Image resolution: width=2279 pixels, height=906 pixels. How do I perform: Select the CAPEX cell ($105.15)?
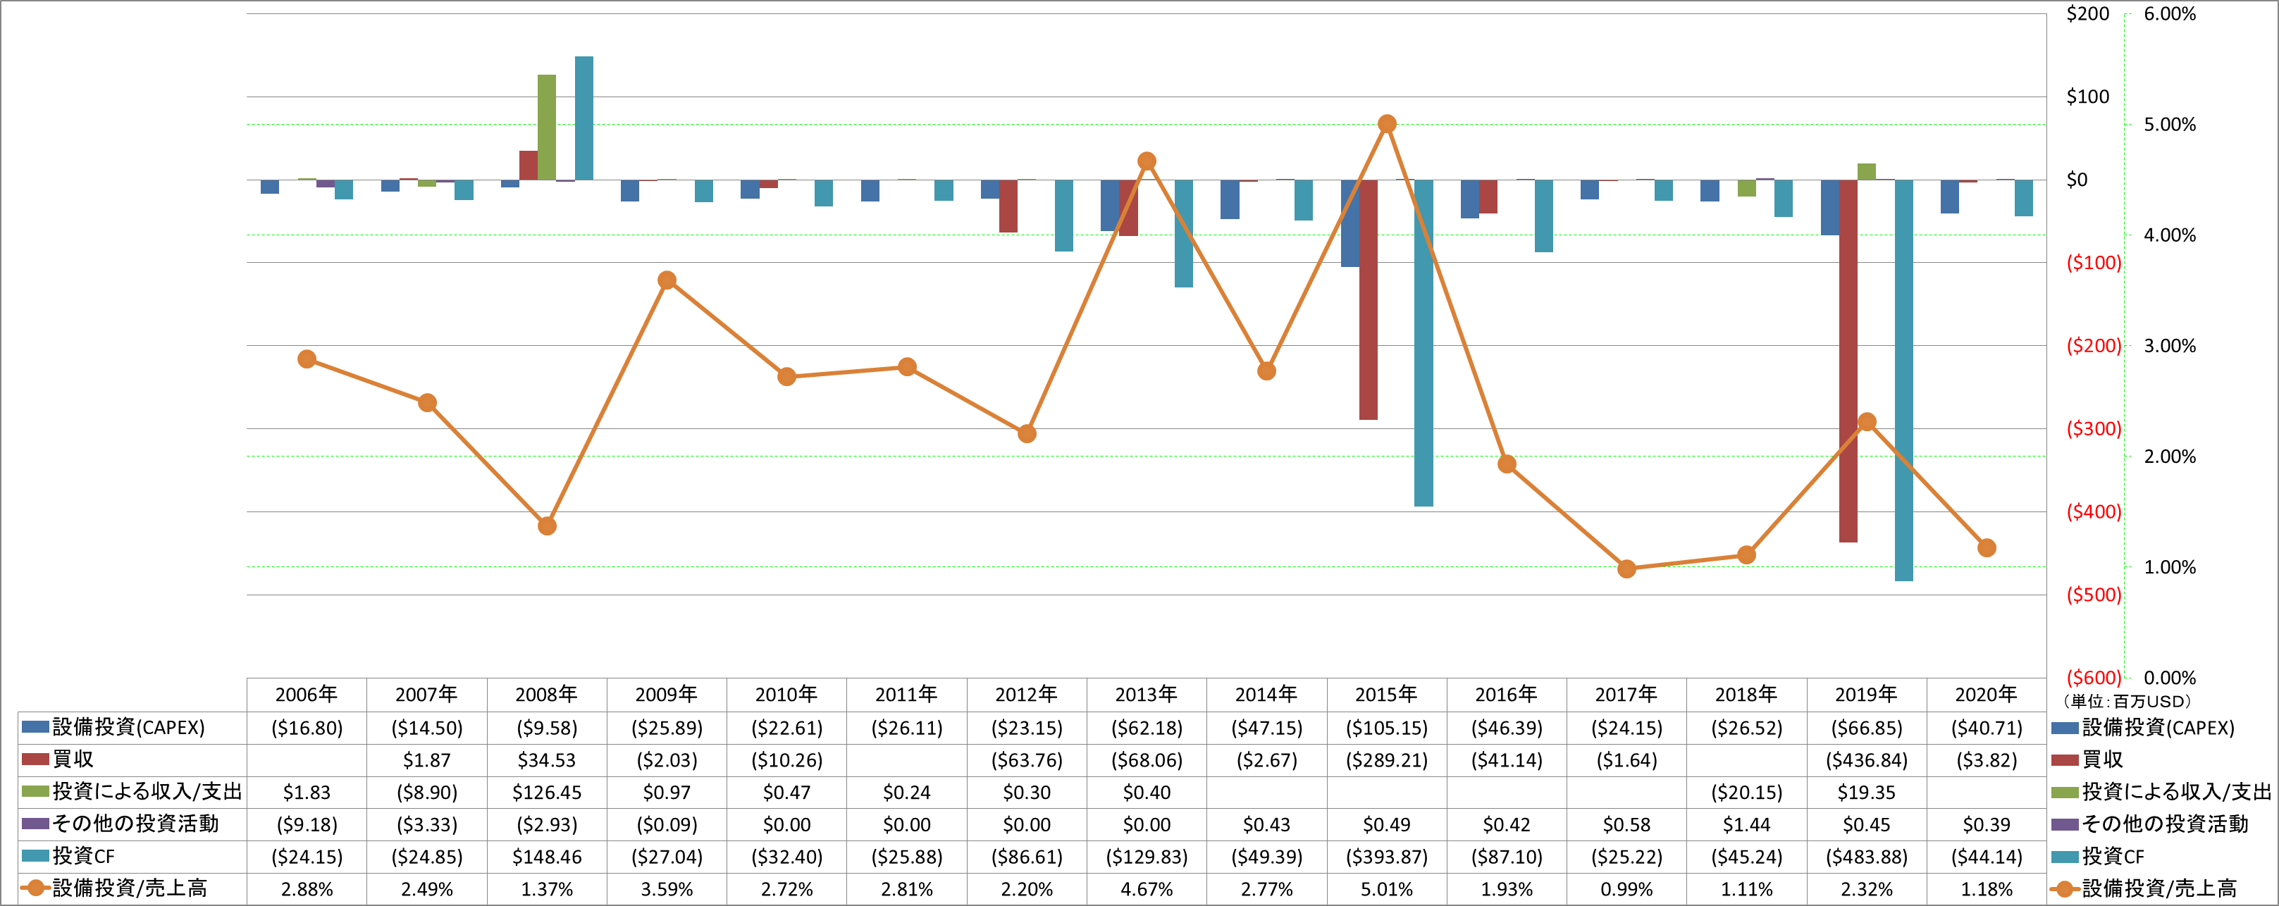(x=1386, y=728)
